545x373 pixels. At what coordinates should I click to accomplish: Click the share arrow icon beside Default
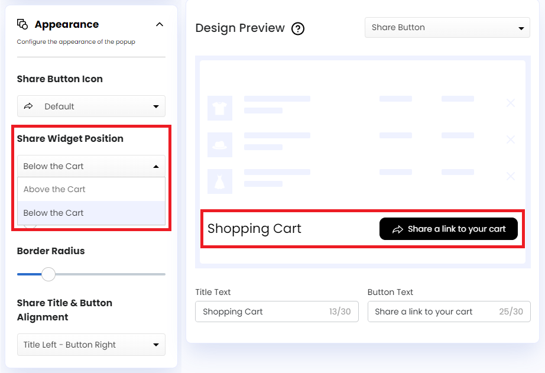tap(28, 106)
